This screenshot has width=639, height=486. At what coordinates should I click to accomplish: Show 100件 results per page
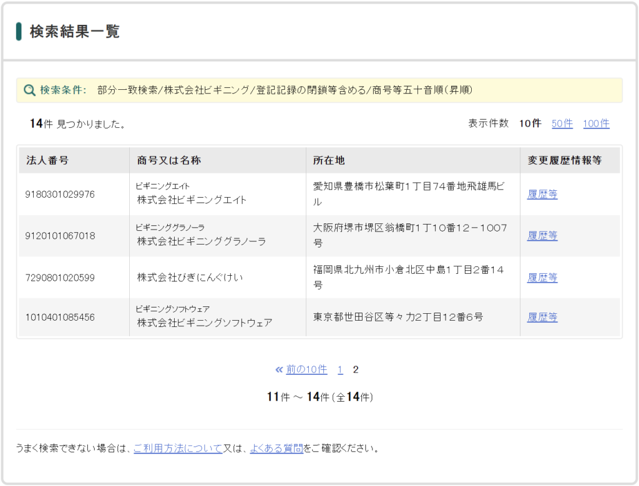click(x=596, y=123)
